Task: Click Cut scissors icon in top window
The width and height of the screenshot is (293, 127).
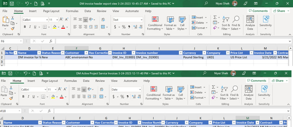Action: tap(13, 18)
